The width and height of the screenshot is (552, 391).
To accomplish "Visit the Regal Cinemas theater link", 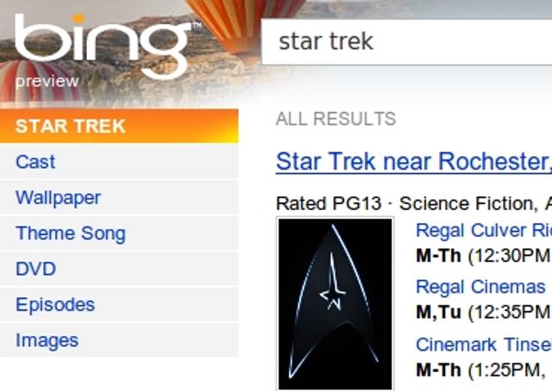I will pyautogui.click(x=480, y=287).
